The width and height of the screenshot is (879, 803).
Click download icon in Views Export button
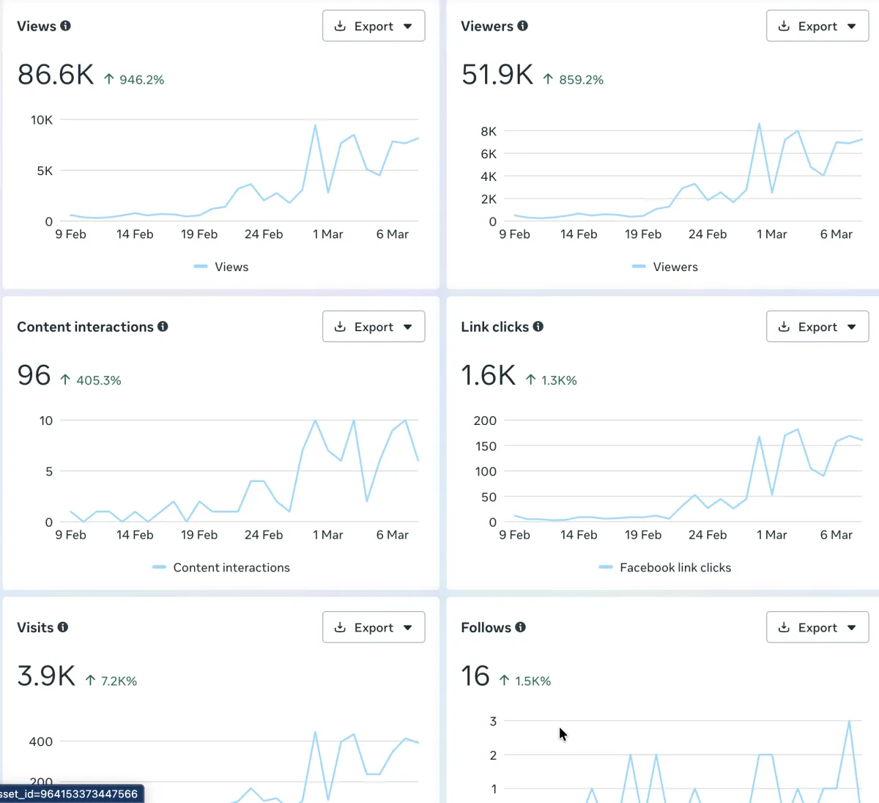340,26
